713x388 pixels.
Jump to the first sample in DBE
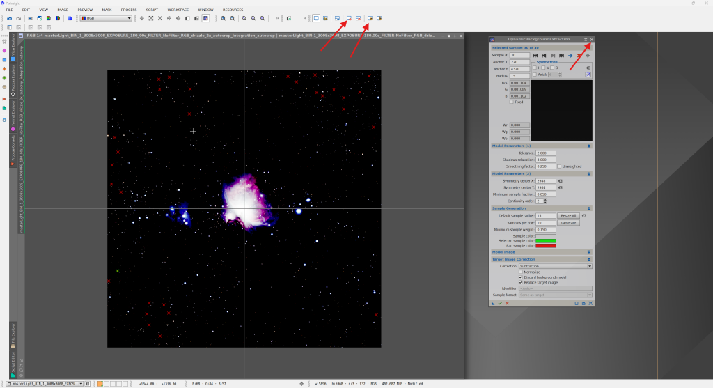[535, 55]
